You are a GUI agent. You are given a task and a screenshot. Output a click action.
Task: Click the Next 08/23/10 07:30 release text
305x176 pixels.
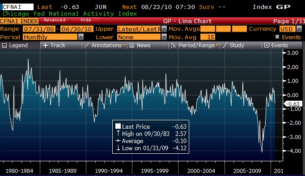[158, 7]
